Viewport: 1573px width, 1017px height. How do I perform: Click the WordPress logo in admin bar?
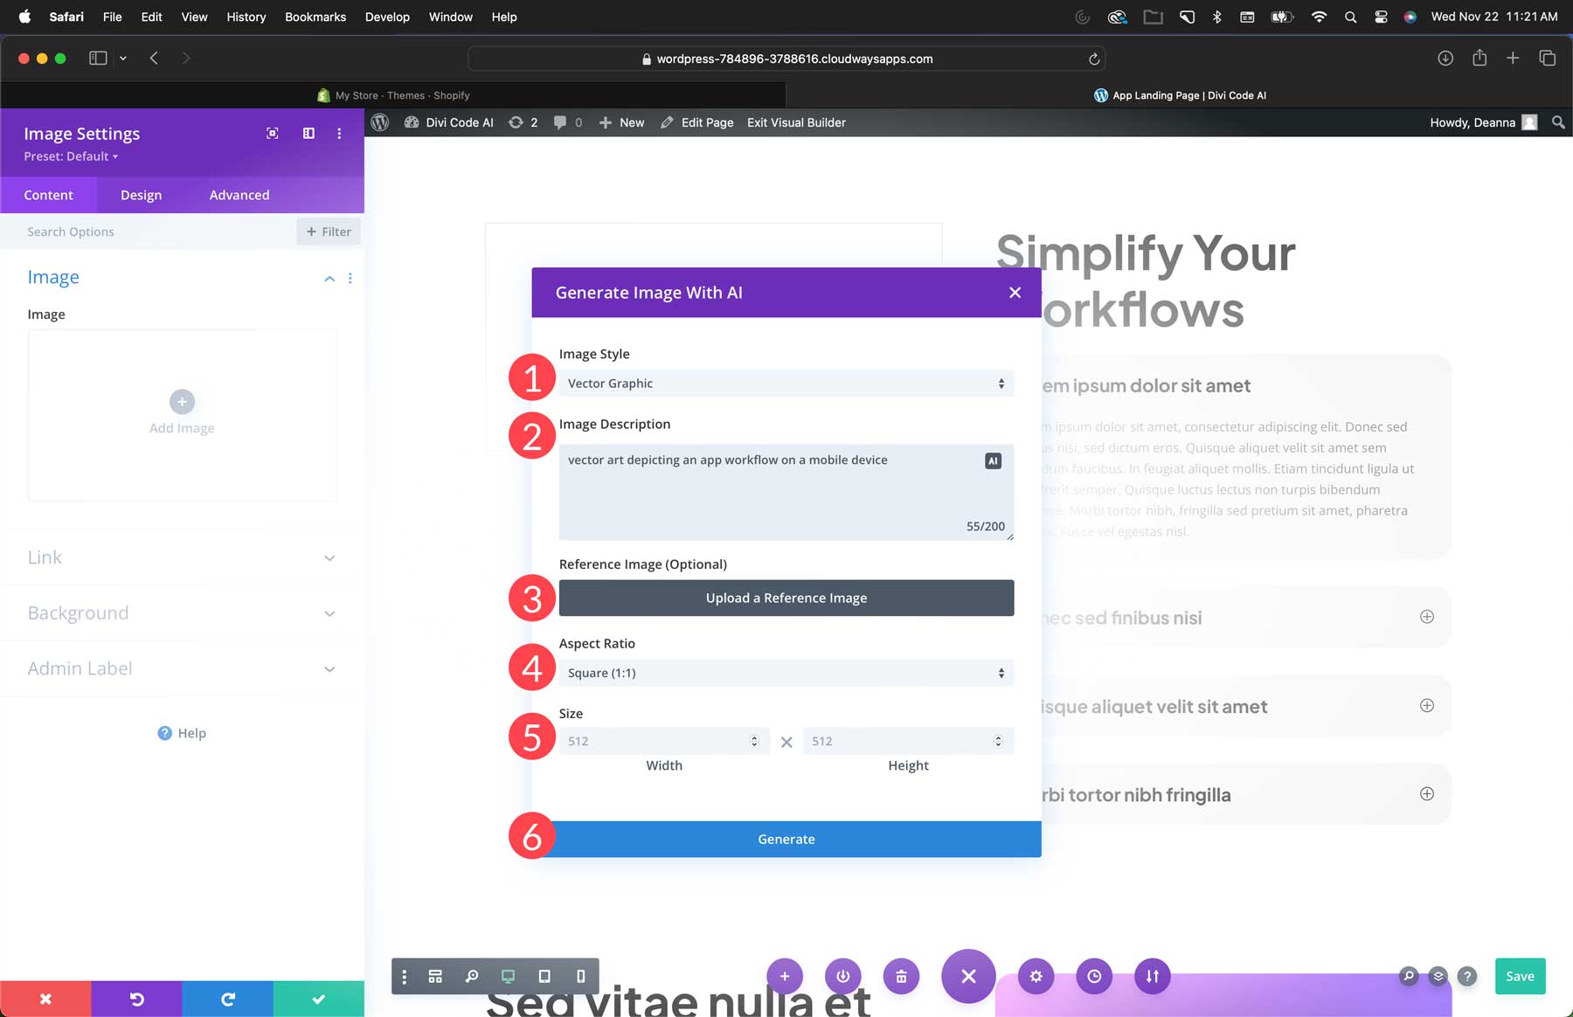point(380,122)
